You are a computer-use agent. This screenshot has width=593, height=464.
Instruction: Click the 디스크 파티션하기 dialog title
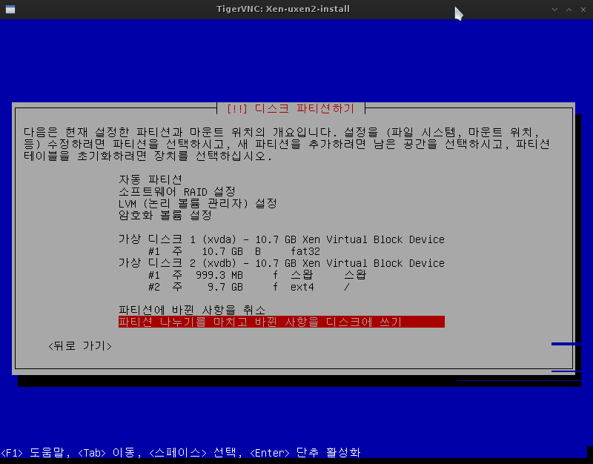[291, 109]
